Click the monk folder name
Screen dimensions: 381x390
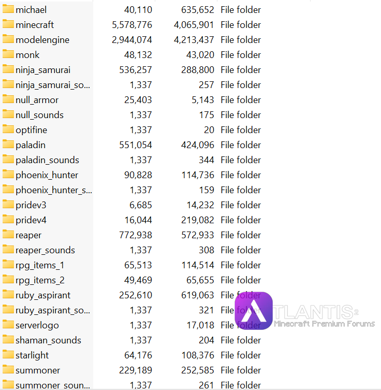[x=27, y=55]
